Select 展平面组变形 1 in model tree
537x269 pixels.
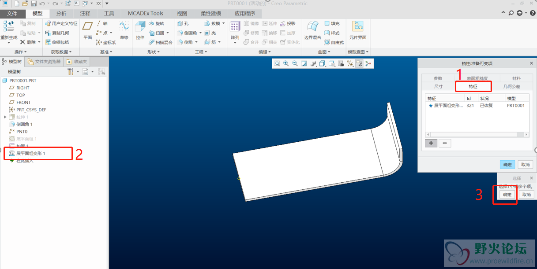27,153
